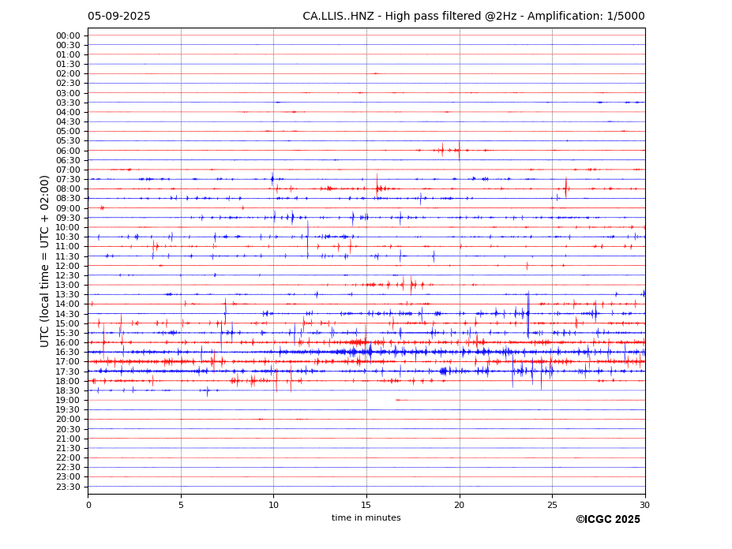The height and width of the screenshot is (549, 732).
Task: Select the 16:00 row time label
Action: click(x=68, y=343)
